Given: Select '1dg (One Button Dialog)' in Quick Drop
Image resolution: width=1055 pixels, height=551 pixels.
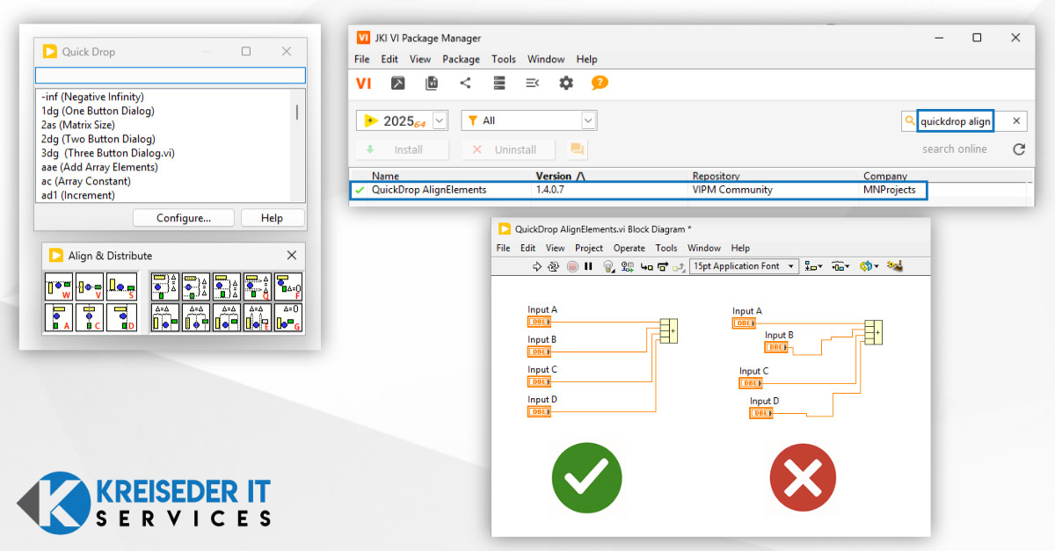Looking at the screenshot, I should [98, 111].
